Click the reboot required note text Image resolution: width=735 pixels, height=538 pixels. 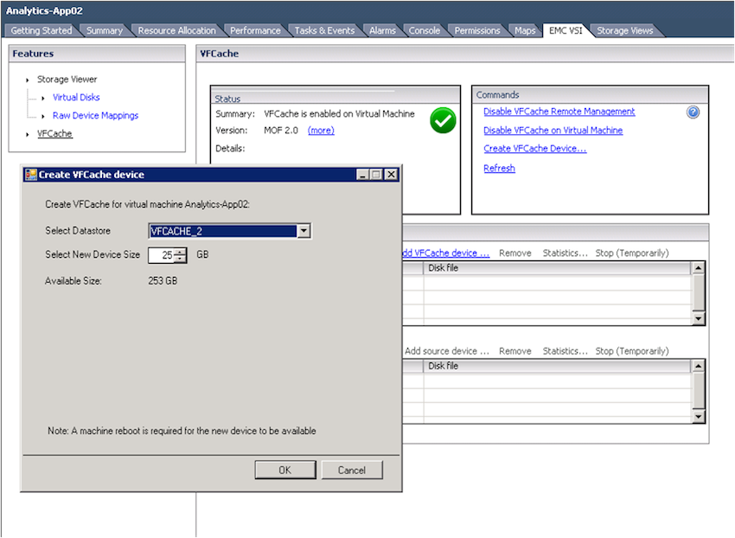[182, 431]
